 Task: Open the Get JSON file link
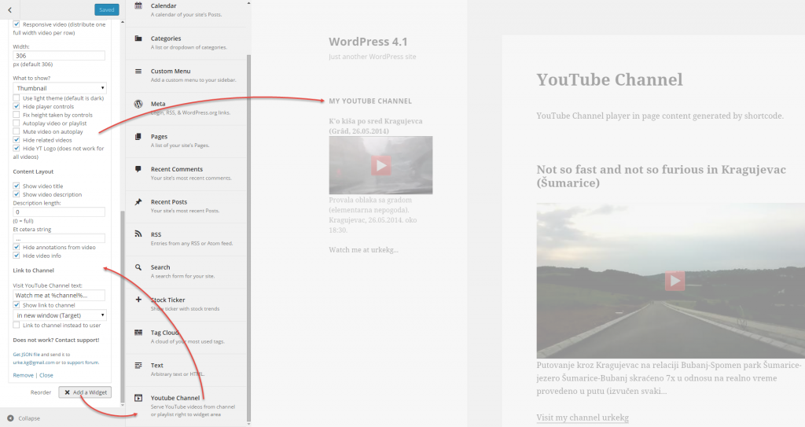(26, 354)
